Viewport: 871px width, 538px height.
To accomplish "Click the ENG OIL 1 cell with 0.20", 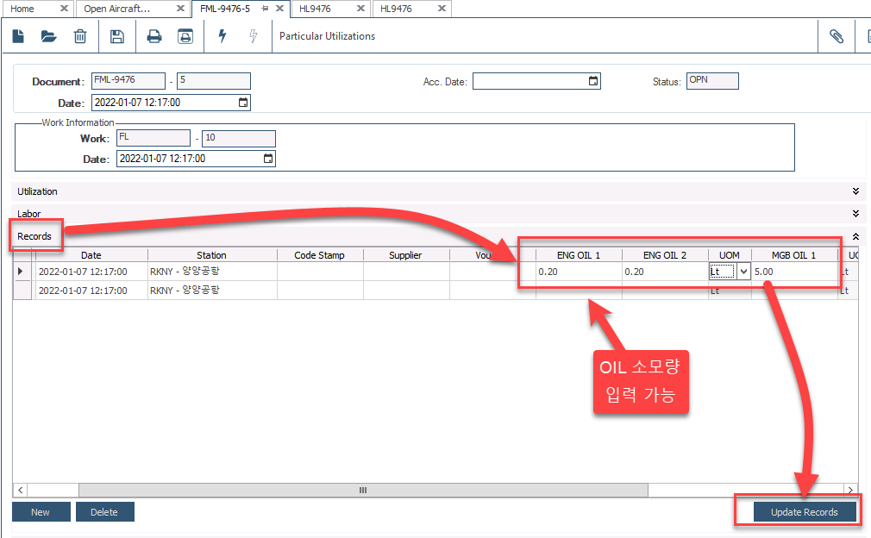I will 578,272.
